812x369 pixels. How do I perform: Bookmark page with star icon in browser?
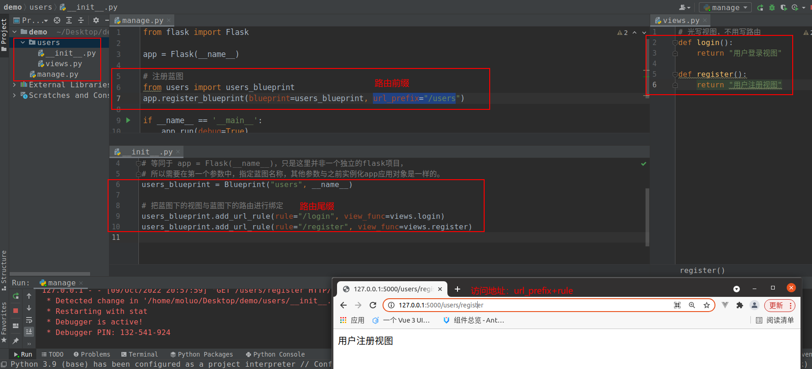click(707, 305)
